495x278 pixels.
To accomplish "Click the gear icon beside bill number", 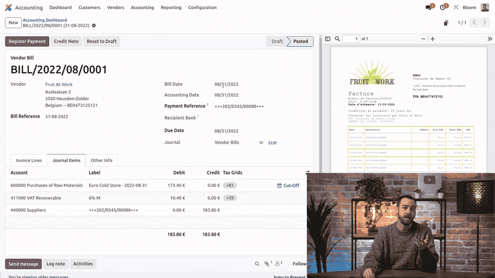I will click(x=94, y=26).
